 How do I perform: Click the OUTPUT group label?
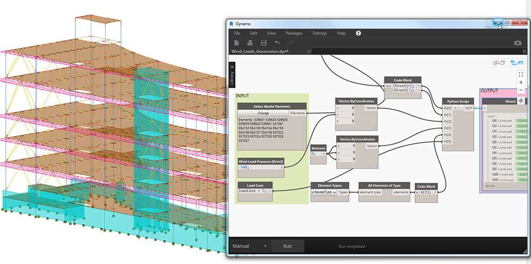[x=490, y=91]
